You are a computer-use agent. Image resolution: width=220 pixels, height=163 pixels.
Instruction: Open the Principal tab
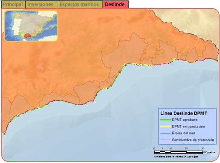[x=13, y=4]
